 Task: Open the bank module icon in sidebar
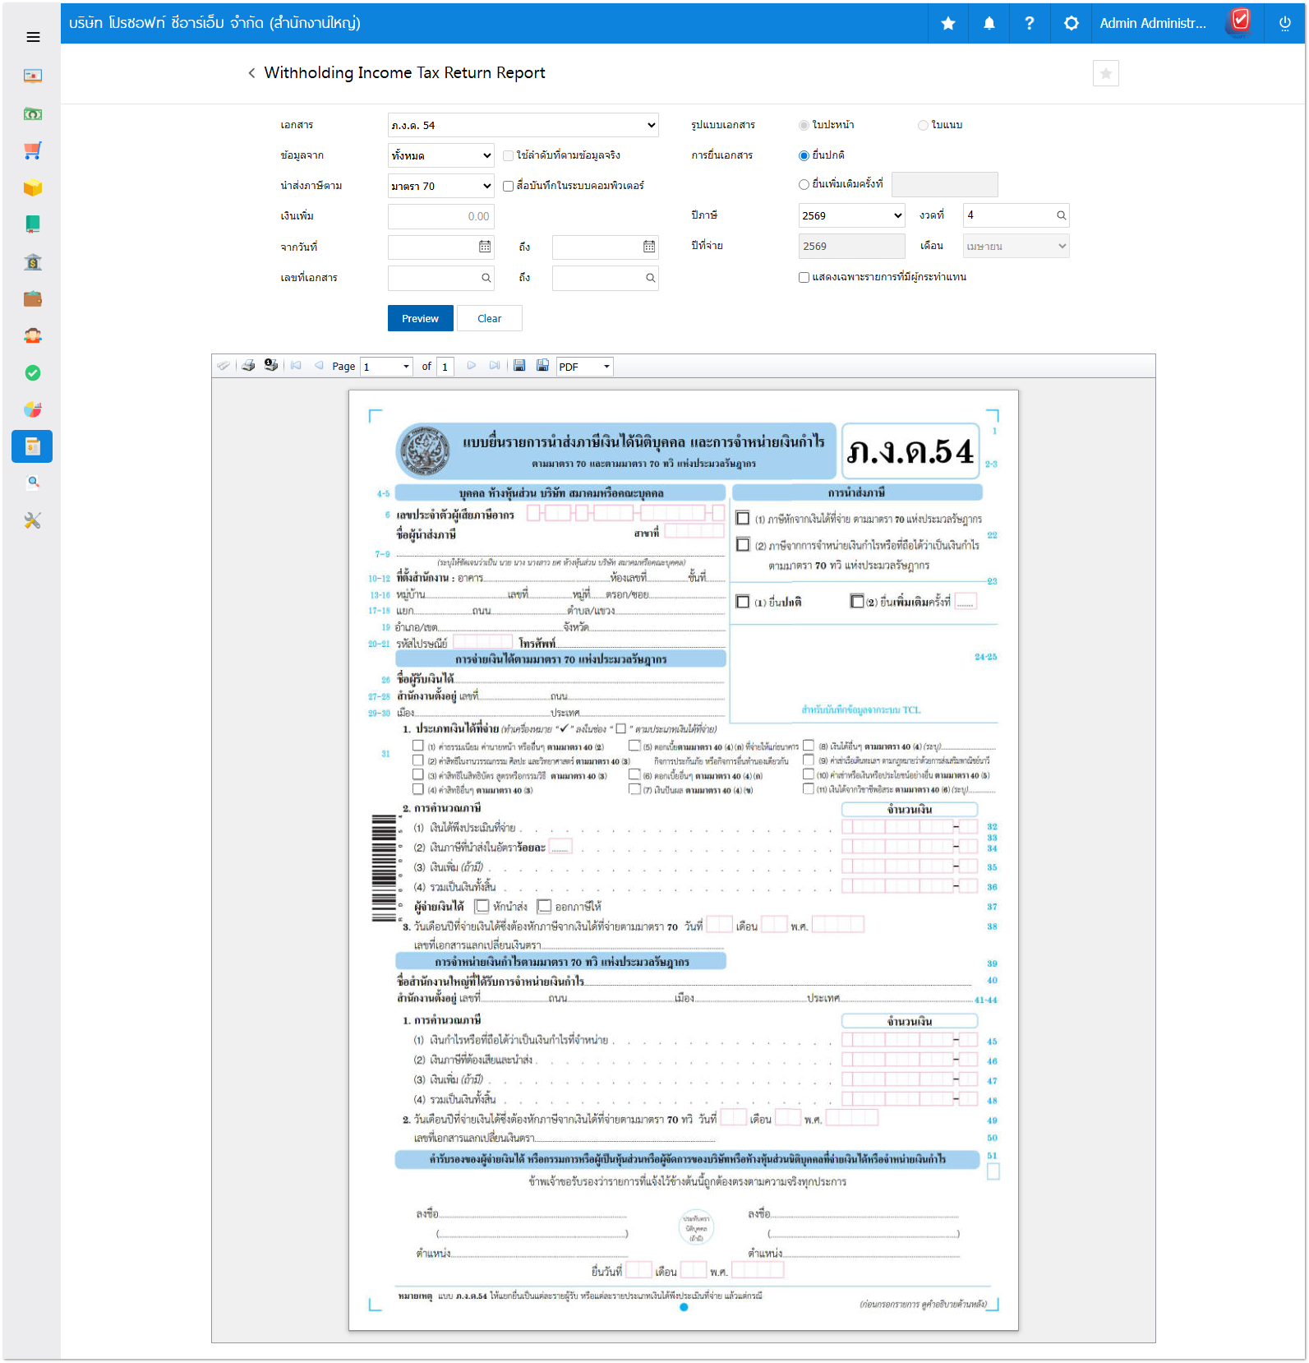tap(33, 262)
